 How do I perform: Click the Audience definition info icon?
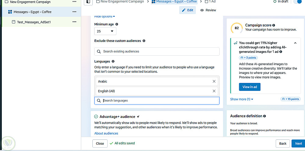(x=264, y=116)
